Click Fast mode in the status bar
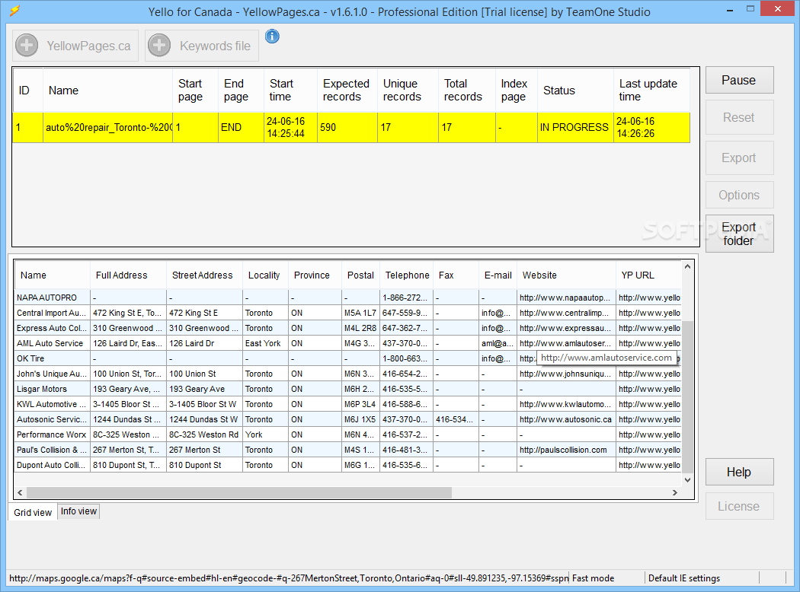Screen dimensions: 800x592 coord(594,578)
